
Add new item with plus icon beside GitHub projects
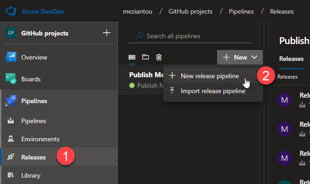(107, 33)
